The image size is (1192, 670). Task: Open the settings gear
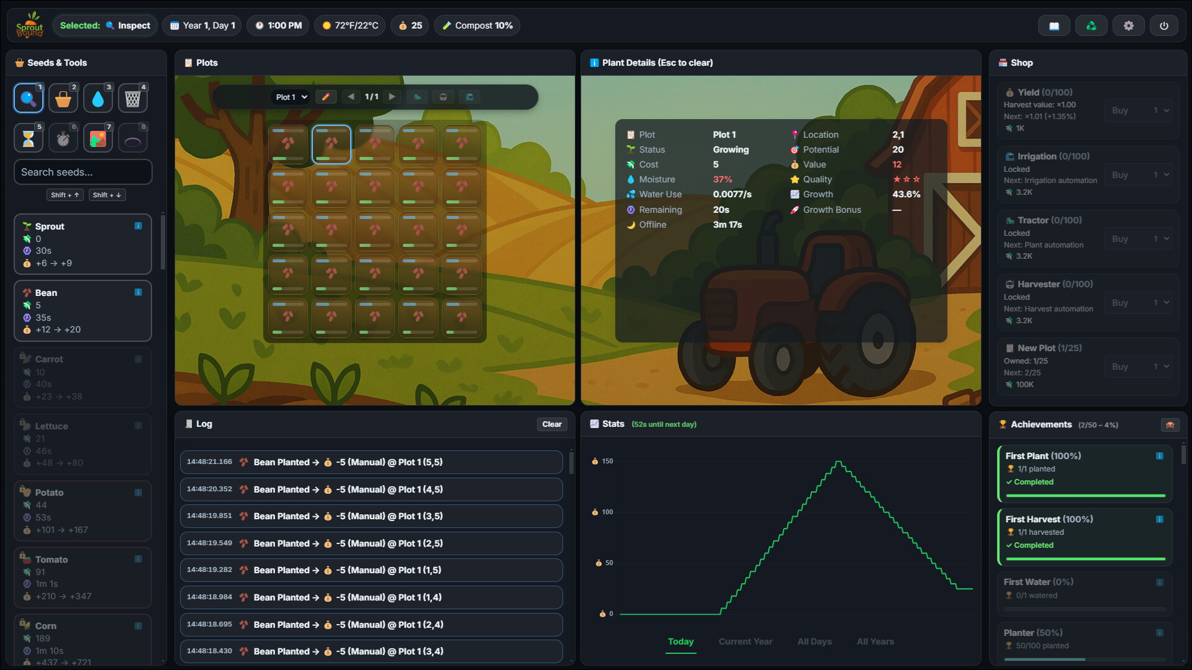coord(1128,26)
